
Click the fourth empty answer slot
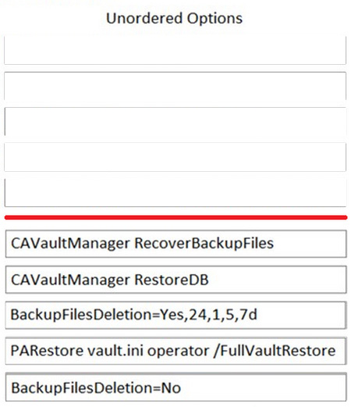click(x=175, y=157)
